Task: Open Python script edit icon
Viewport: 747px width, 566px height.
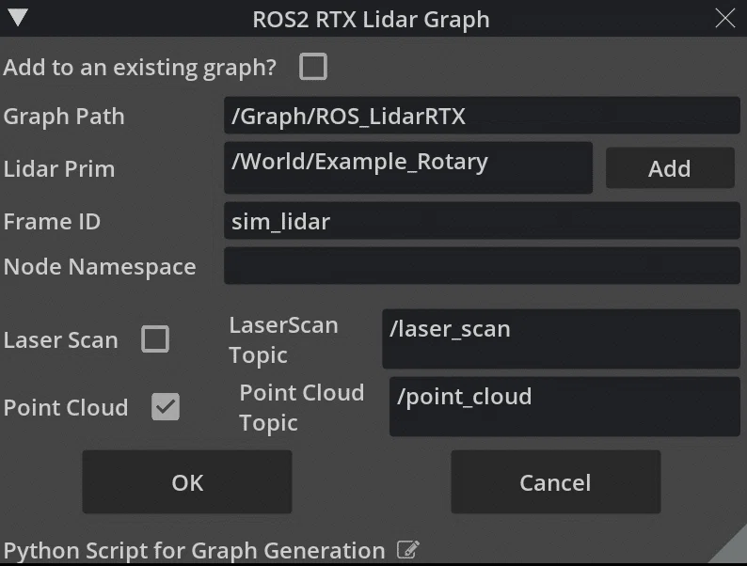Action: pos(408,549)
